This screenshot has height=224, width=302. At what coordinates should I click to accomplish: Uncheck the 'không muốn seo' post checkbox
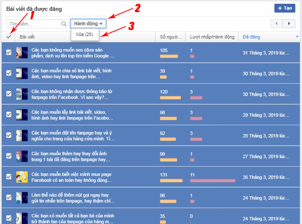point(9,52)
